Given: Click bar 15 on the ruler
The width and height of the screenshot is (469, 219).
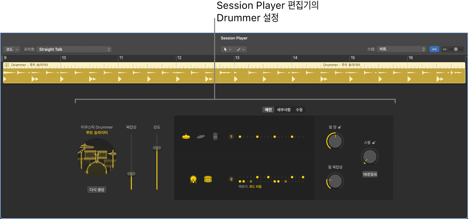Looking at the screenshot, I should (x=353, y=58).
